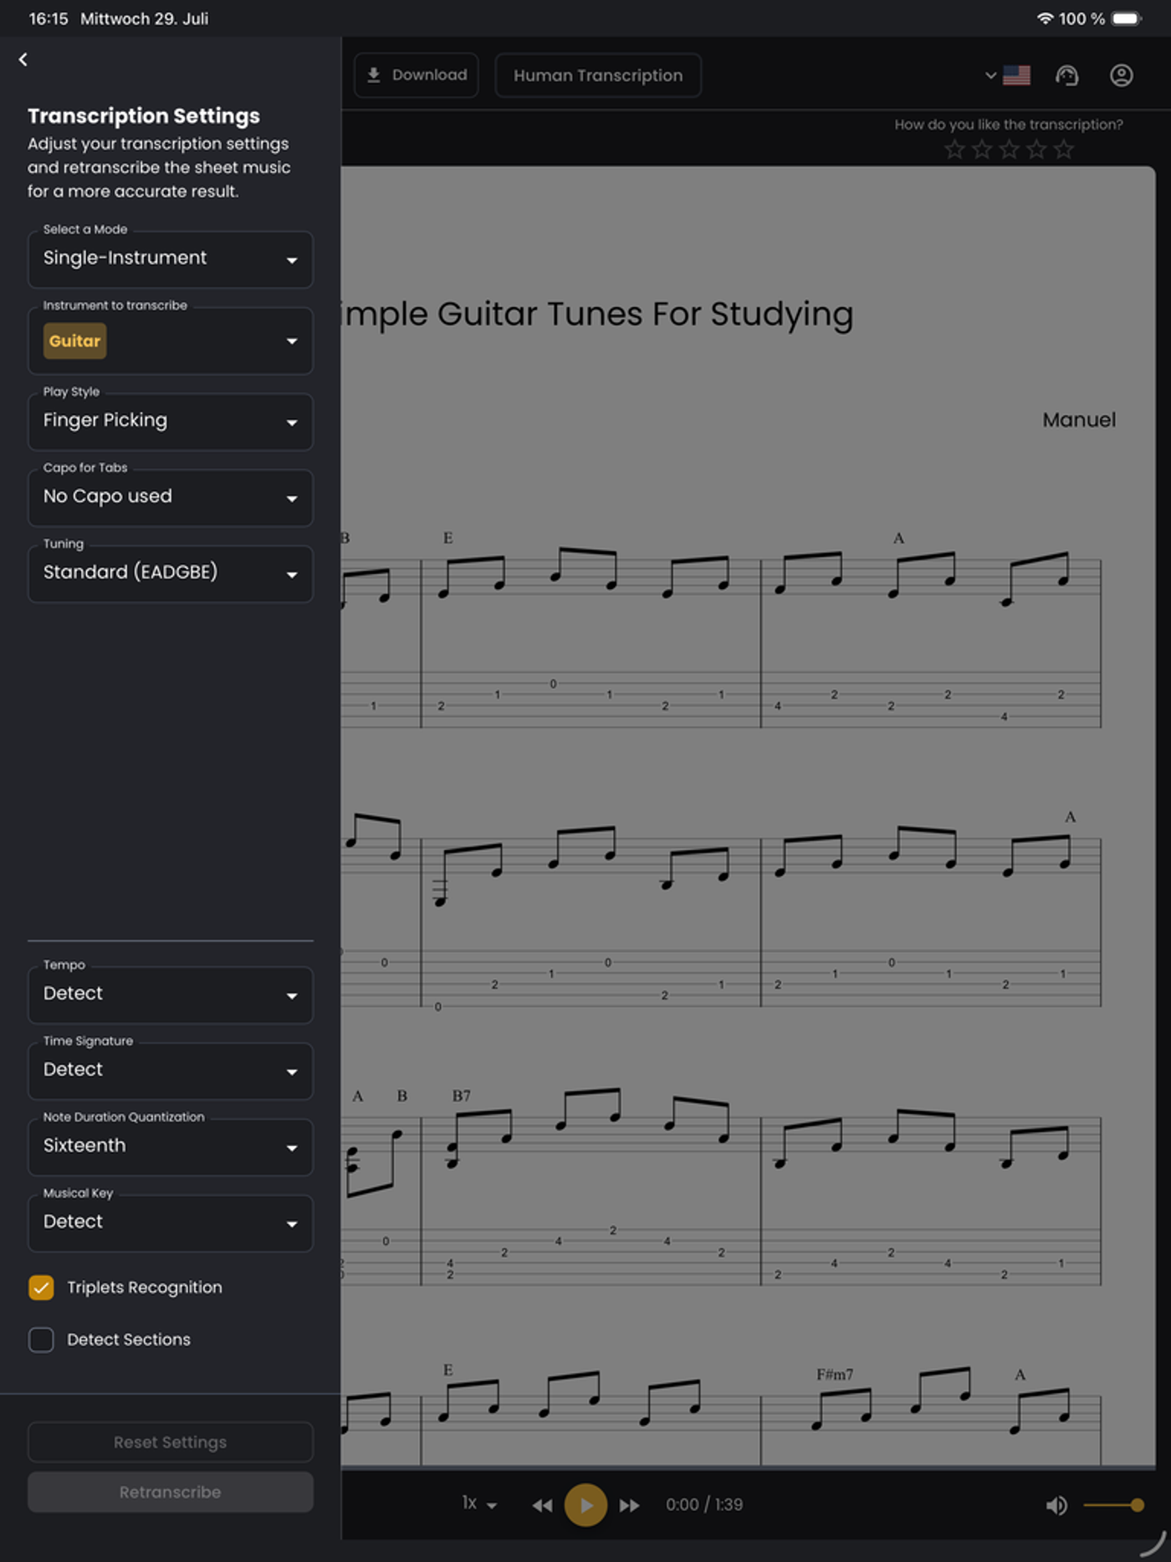Open the 1x playback speed selector
This screenshot has height=1562, width=1171.
pyautogui.click(x=479, y=1503)
